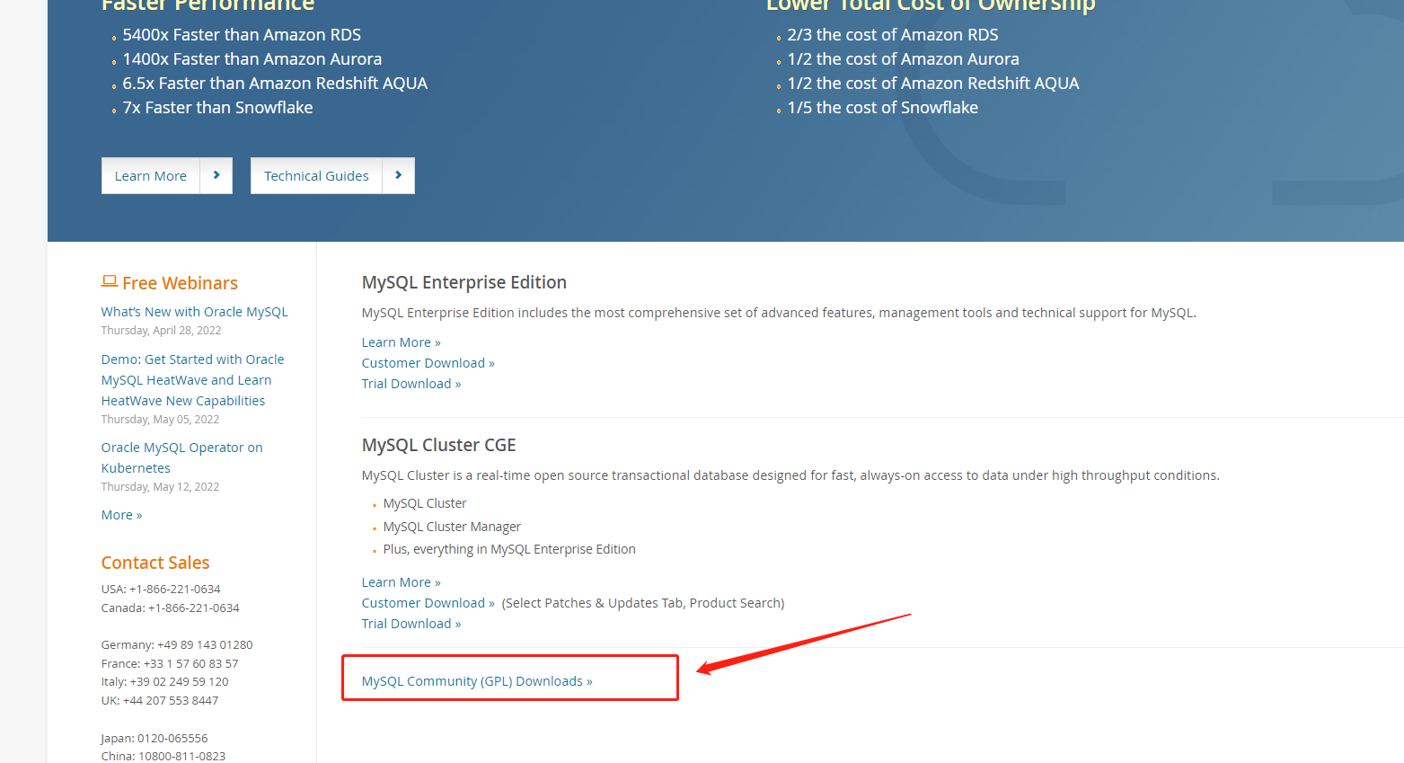Open the Contact Sales heading link
This screenshot has width=1404, height=763.
[155, 563]
